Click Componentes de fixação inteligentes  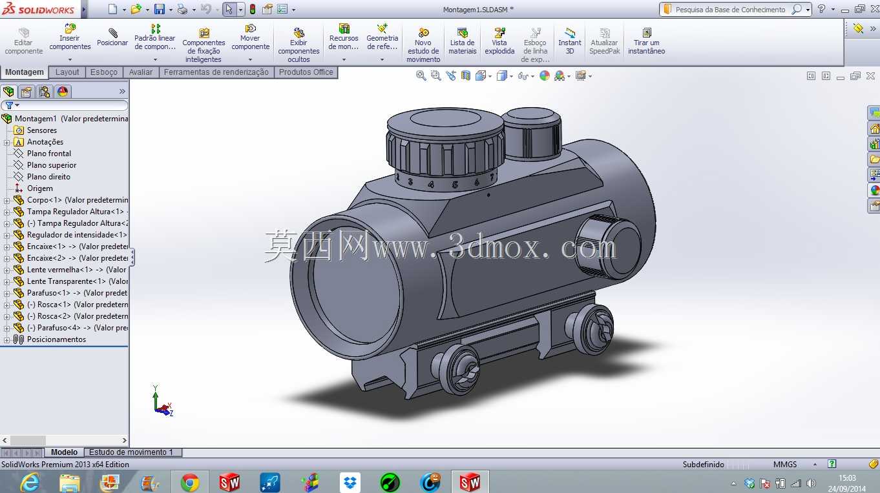pyautogui.click(x=204, y=45)
